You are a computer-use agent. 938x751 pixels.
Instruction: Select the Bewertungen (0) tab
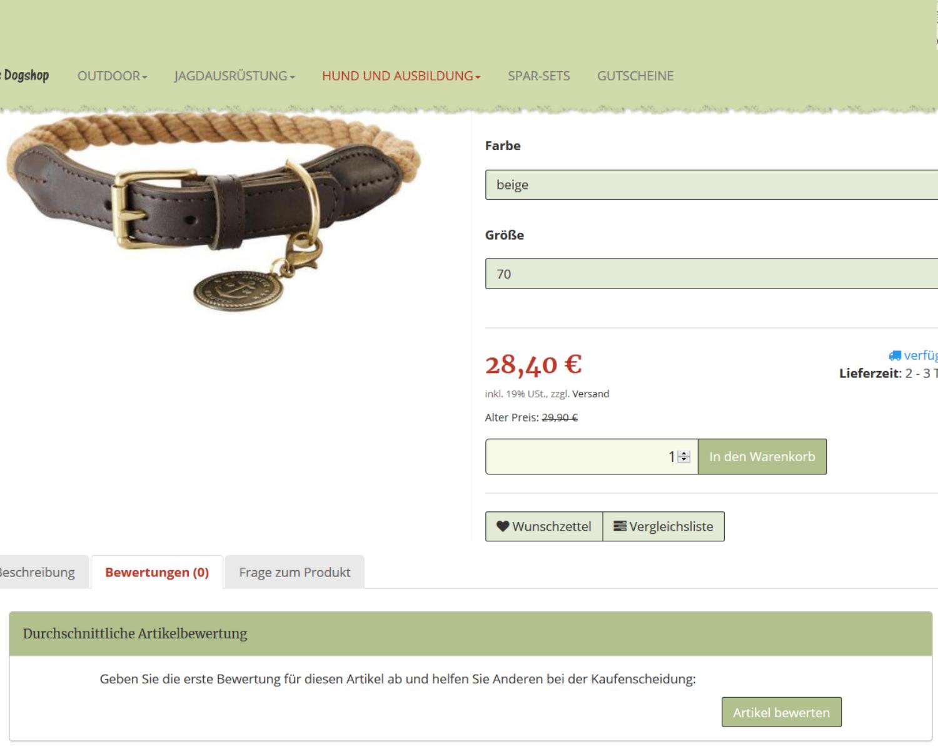[x=157, y=572]
